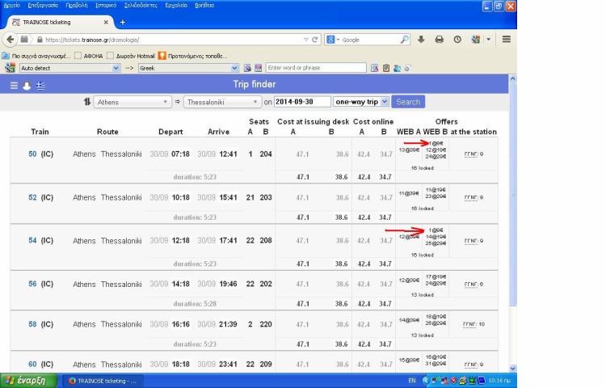Go back with the browser back arrow

11,40
